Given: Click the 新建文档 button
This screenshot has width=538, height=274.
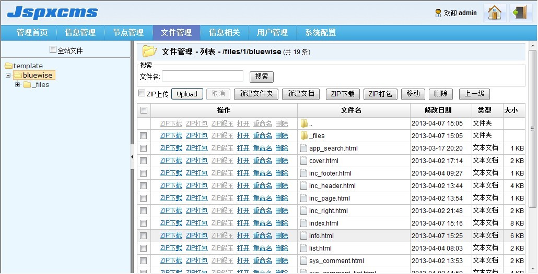Looking at the screenshot, I should click(301, 94).
